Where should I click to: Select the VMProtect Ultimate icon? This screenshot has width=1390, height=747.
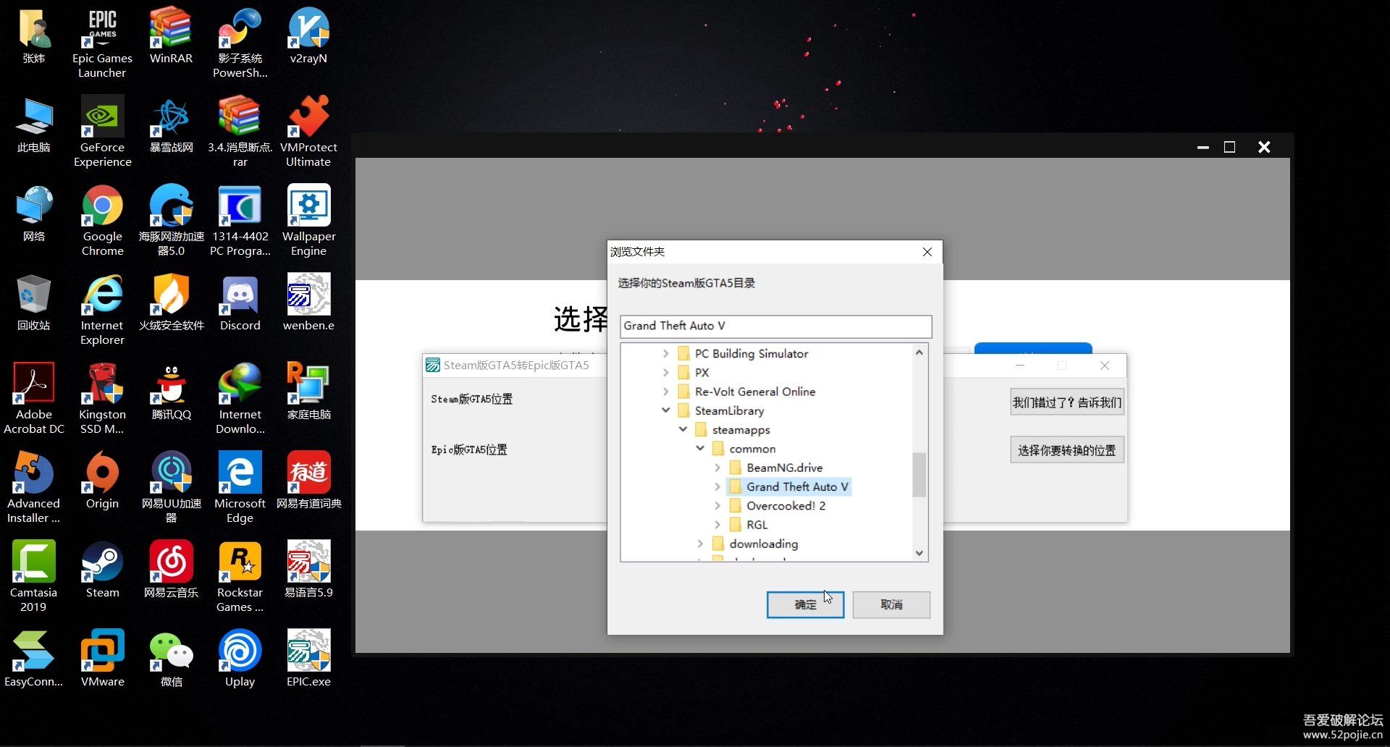coord(308,132)
